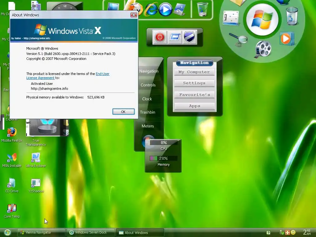Click the analog clock widget at top
The height and width of the screenshot is (237, 316).
(65, 6)
